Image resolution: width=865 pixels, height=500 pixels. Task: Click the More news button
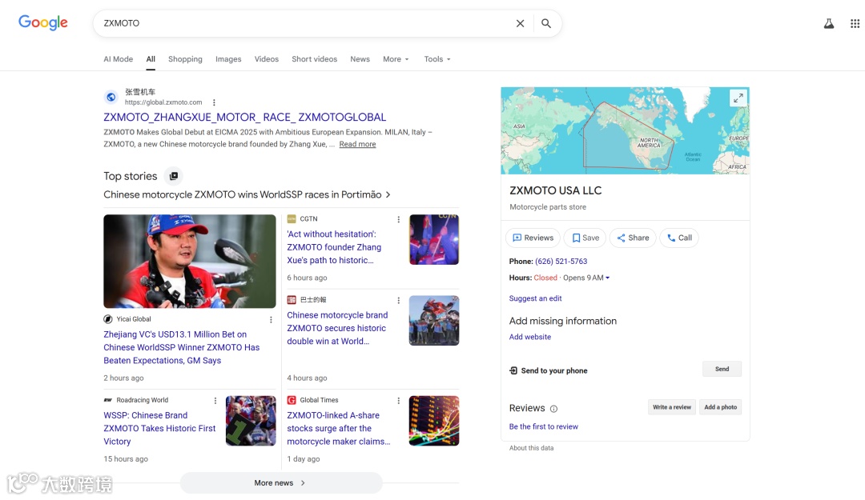point(281,483)
